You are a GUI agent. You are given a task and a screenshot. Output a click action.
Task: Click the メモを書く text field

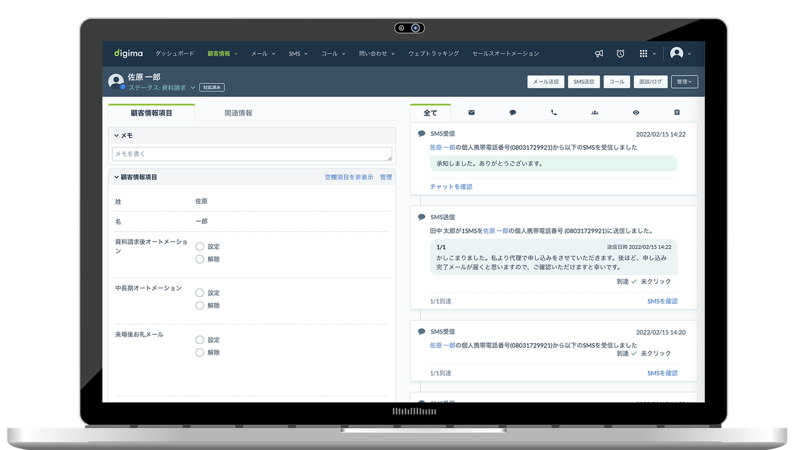[x=252, y=154]
